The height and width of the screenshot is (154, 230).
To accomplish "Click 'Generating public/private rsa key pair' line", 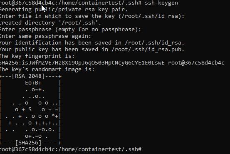I will pos(64,10).
